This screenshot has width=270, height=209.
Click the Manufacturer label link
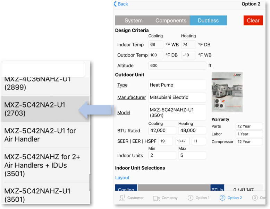pos(132,97)
